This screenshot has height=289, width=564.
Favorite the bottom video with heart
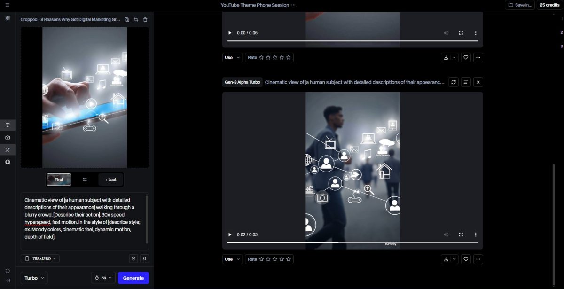pos(466,259)
